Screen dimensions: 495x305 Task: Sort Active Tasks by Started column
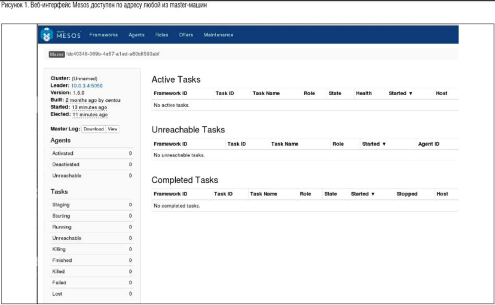[401, 94]
